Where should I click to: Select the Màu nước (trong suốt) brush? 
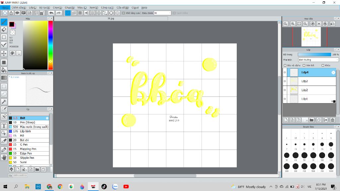click(29, 127)
